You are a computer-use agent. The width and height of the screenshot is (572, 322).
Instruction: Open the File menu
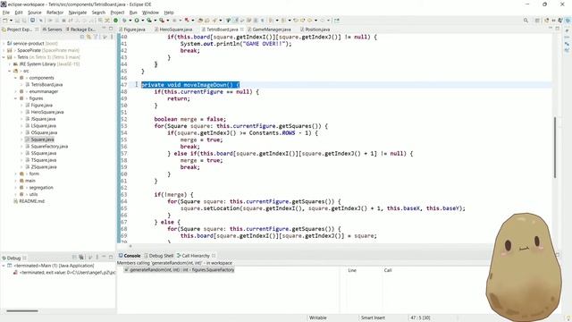(x=6, y=13)
